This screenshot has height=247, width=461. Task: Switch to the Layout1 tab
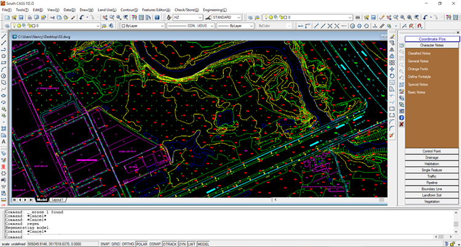pyautogui.click(x=57, y=200)
